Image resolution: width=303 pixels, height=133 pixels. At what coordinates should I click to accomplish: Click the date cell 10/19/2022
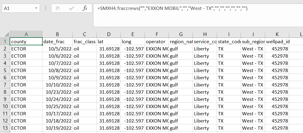pyautogui.click(x=58, y=128)
